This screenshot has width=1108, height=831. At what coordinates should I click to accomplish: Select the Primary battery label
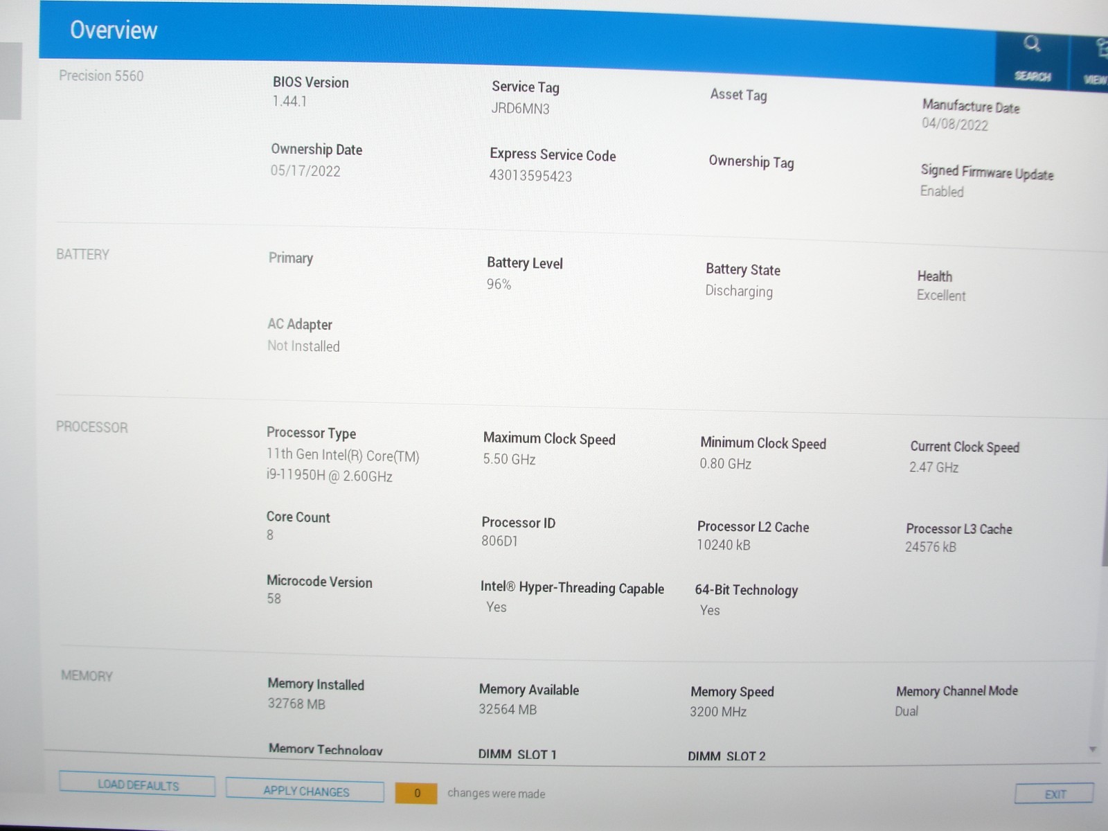290,258
